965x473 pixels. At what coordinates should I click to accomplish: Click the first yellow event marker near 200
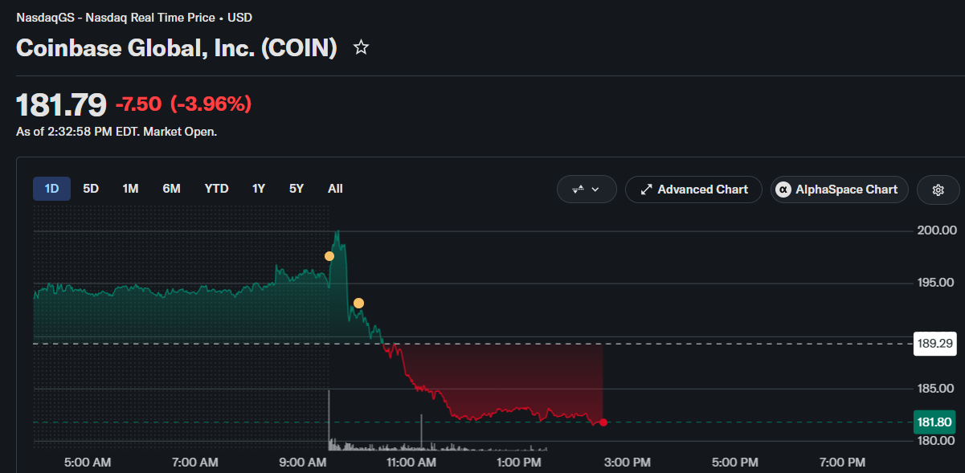tap(329, 256)
